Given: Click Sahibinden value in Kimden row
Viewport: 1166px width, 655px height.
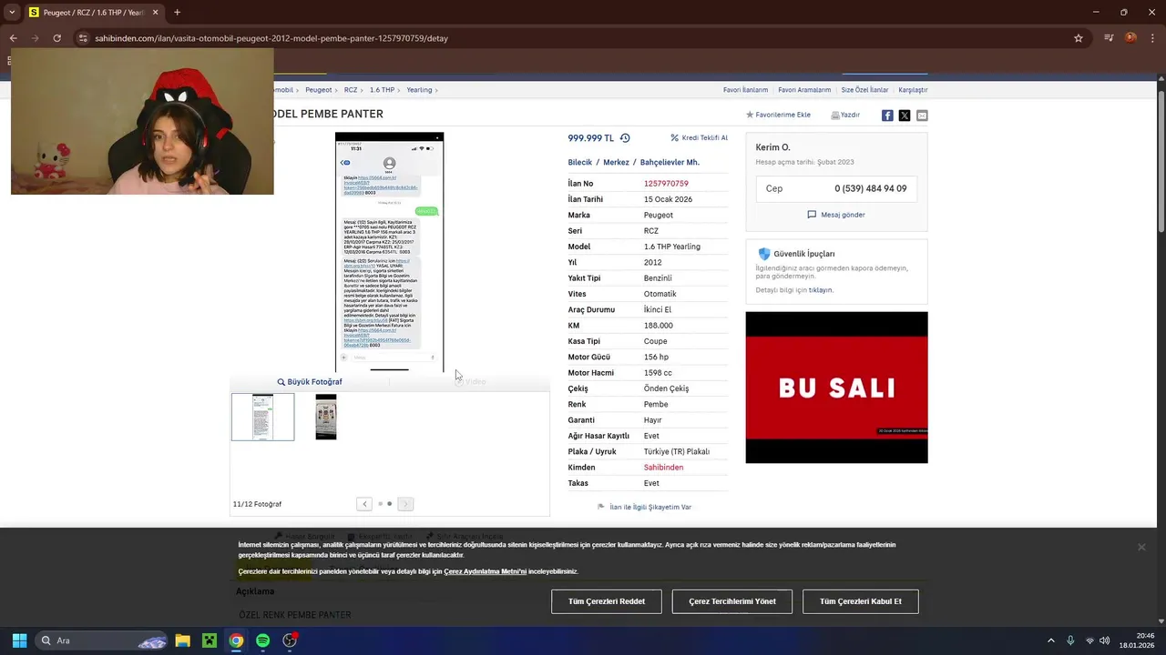Looking at the screenshot, I should tap(663, 468).
